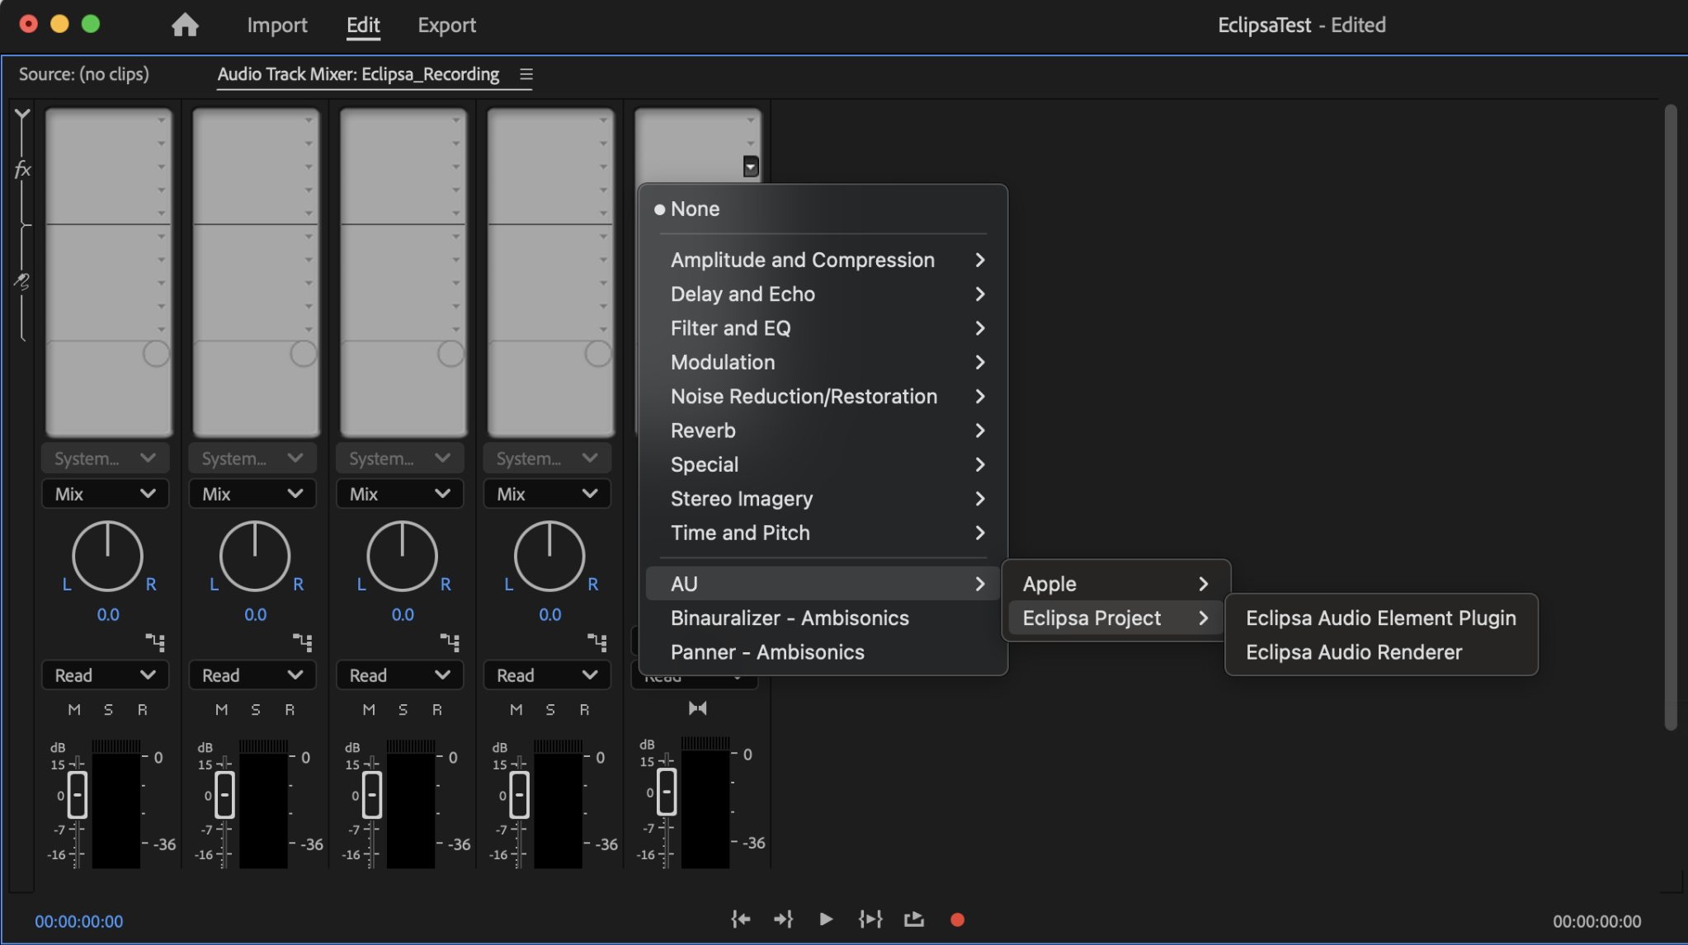Screen dimensions: 1688x945
Task: Click the track output assignment icon on first channel
Action: tap(155, 642)
